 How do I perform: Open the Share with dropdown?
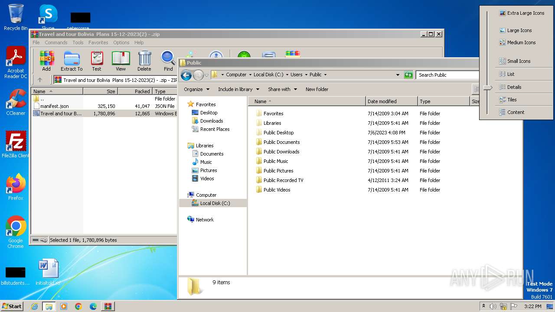(x=282, y=89)
